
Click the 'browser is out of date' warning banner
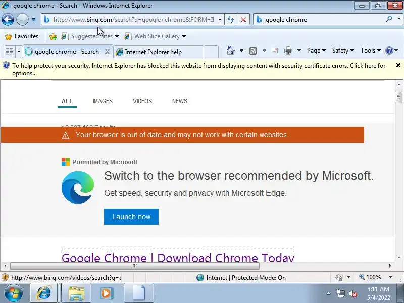click(x=182, y=135)
